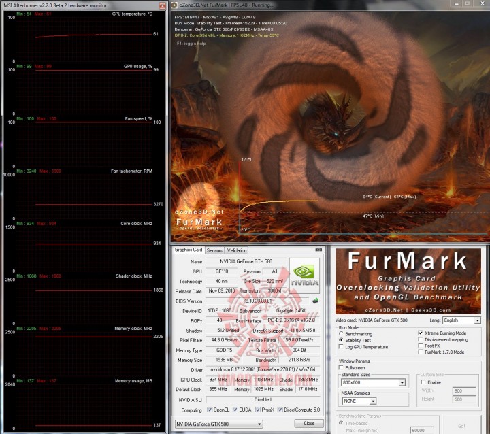
Task: Click the 61°C (Current) temperature label in FurMark
Action: coord(377,197)
